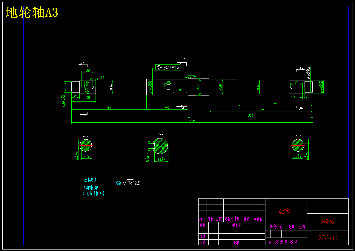
Task: Select the 'C--C' section view label
Action: [x=298, y=136]
